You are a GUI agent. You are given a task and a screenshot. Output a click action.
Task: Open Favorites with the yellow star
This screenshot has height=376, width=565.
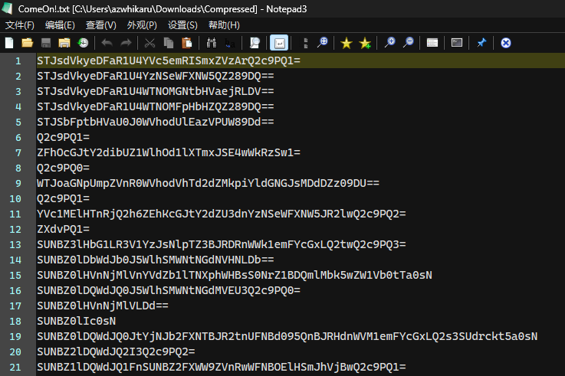coord(347,43)
